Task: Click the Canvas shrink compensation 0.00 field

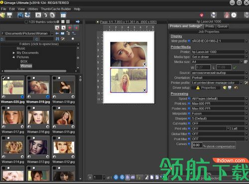Action: [197, 145]
